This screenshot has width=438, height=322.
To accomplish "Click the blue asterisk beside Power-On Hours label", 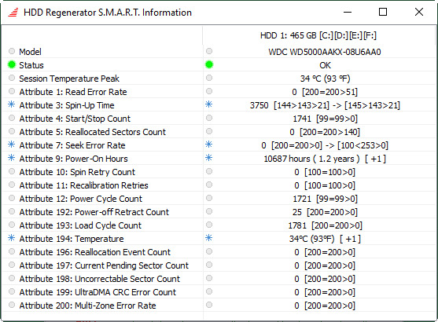I will pos(12,158).
